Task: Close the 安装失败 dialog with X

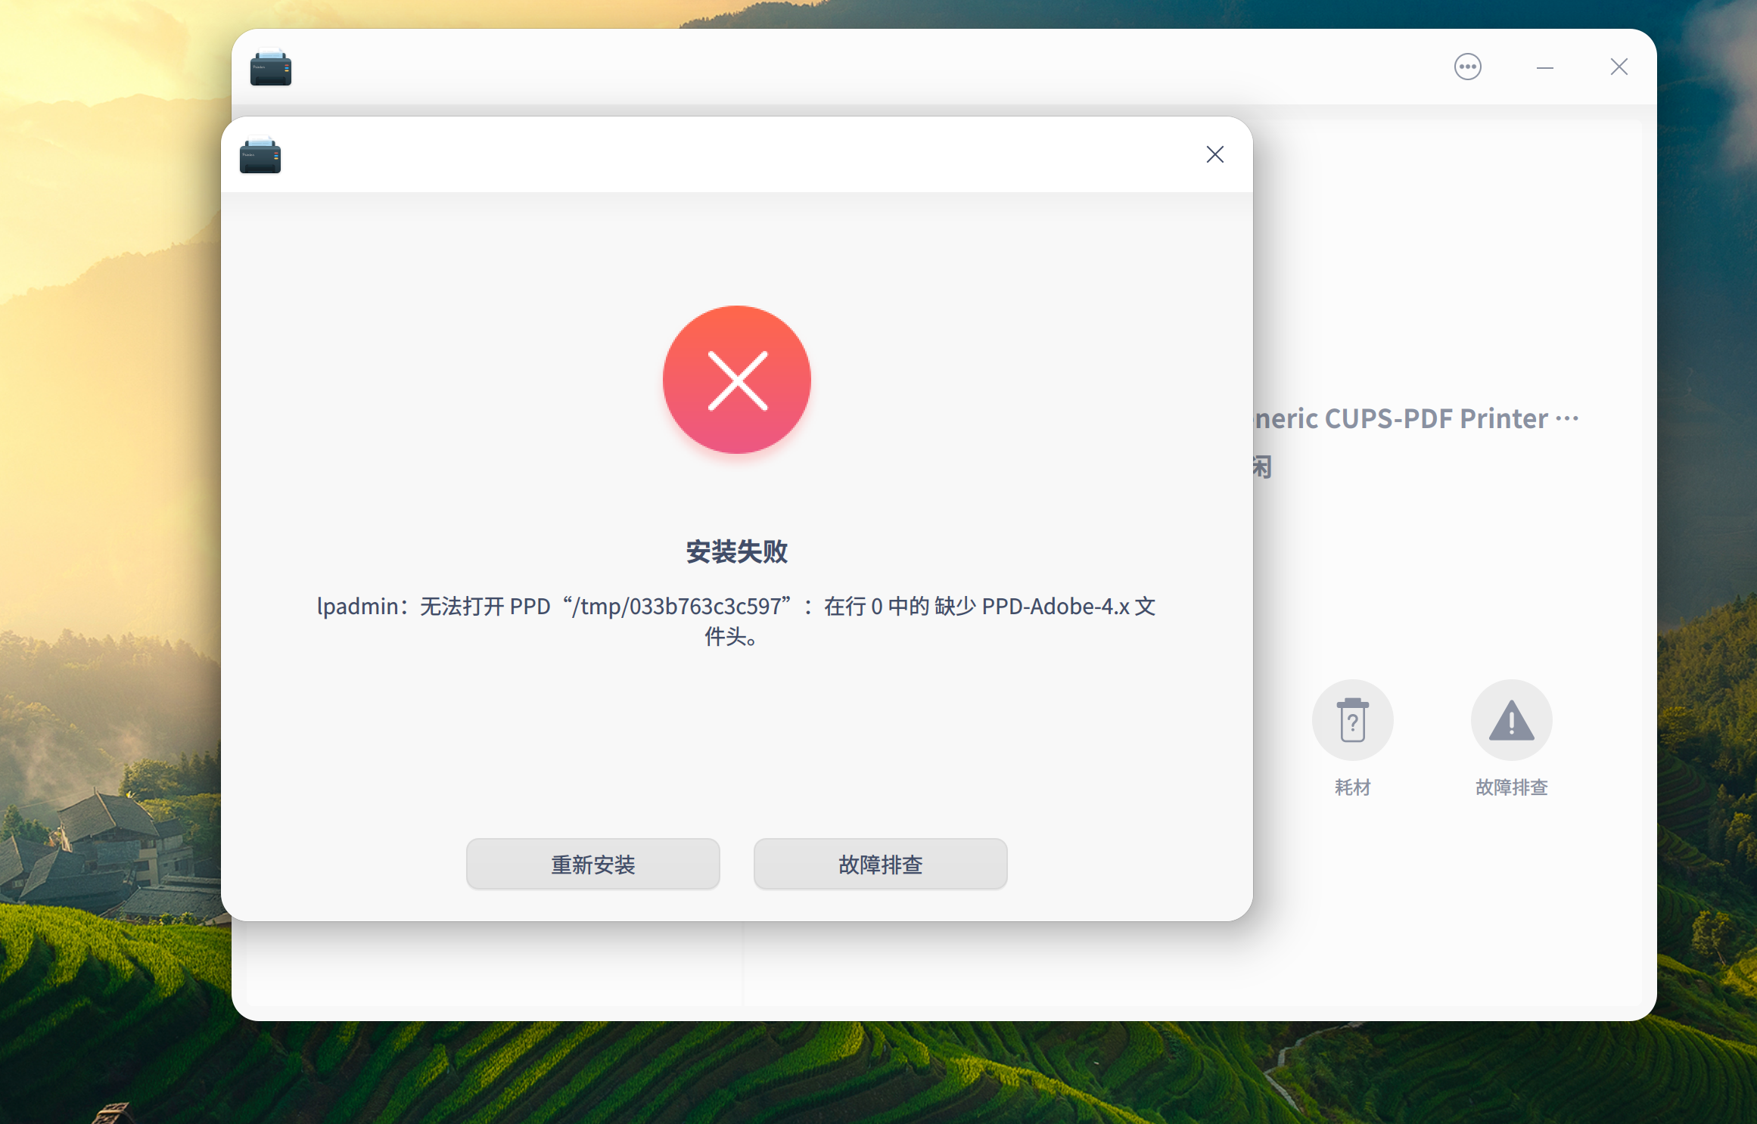Action: [x=1214, y=154]
